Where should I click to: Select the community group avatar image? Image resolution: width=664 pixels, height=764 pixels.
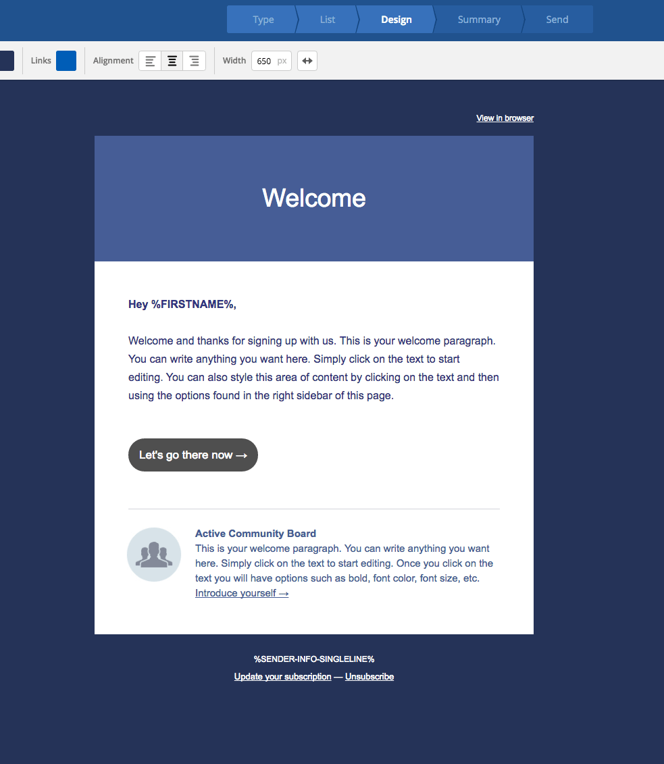154,555
